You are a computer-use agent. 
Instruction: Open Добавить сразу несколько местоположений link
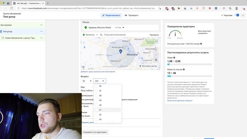coord(98,72)
